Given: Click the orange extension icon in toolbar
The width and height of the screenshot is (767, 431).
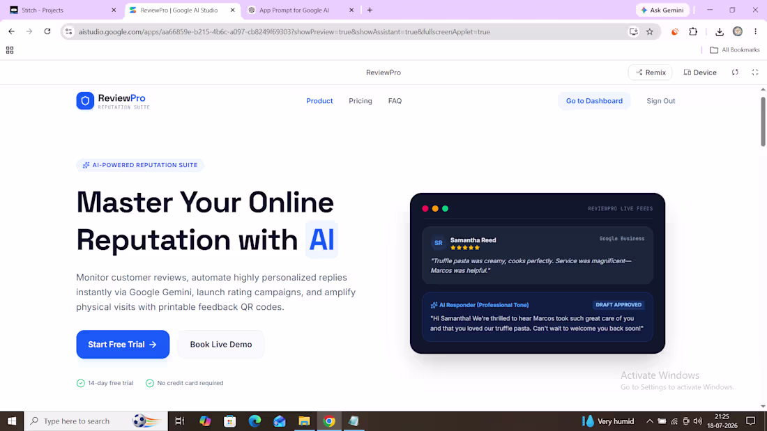Looking at the screenshot, I should pos(675,32).
